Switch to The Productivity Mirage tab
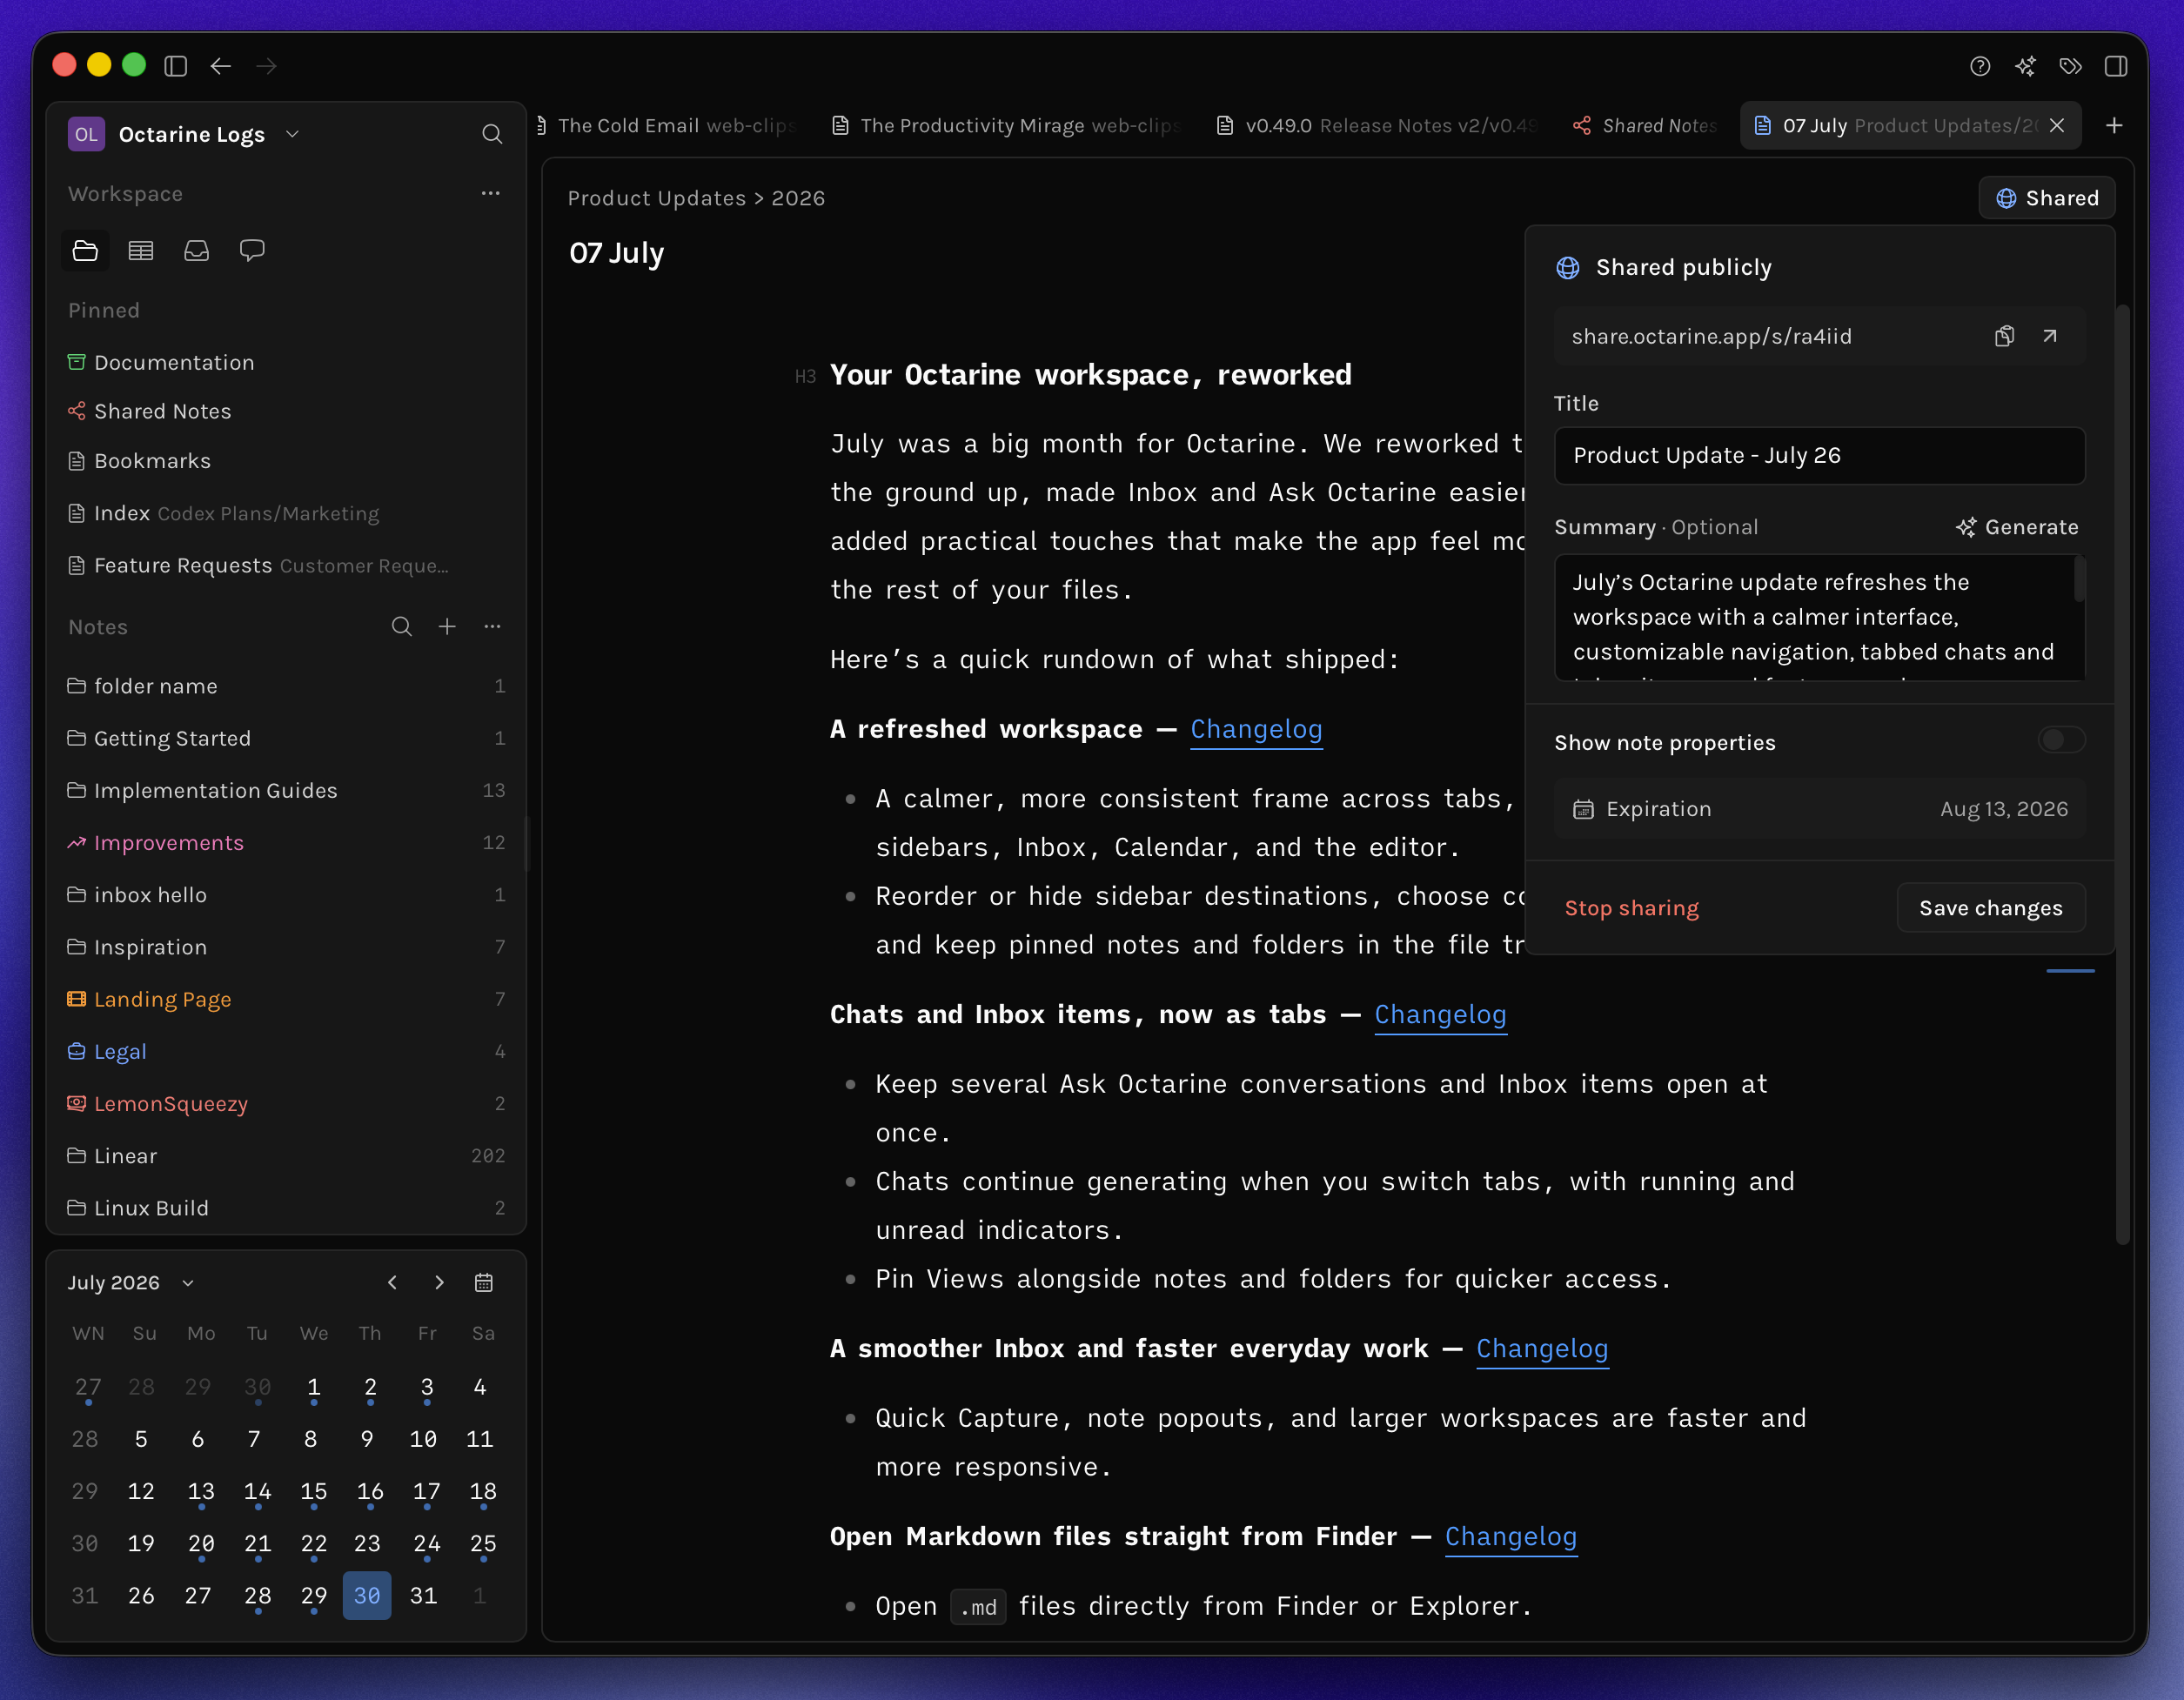 click(x=1008, y=126)
